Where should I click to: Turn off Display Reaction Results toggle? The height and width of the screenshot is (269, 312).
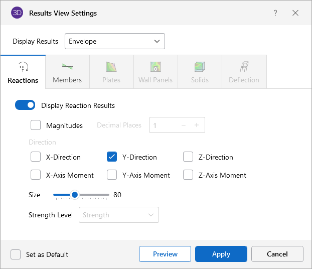[25, 105]
